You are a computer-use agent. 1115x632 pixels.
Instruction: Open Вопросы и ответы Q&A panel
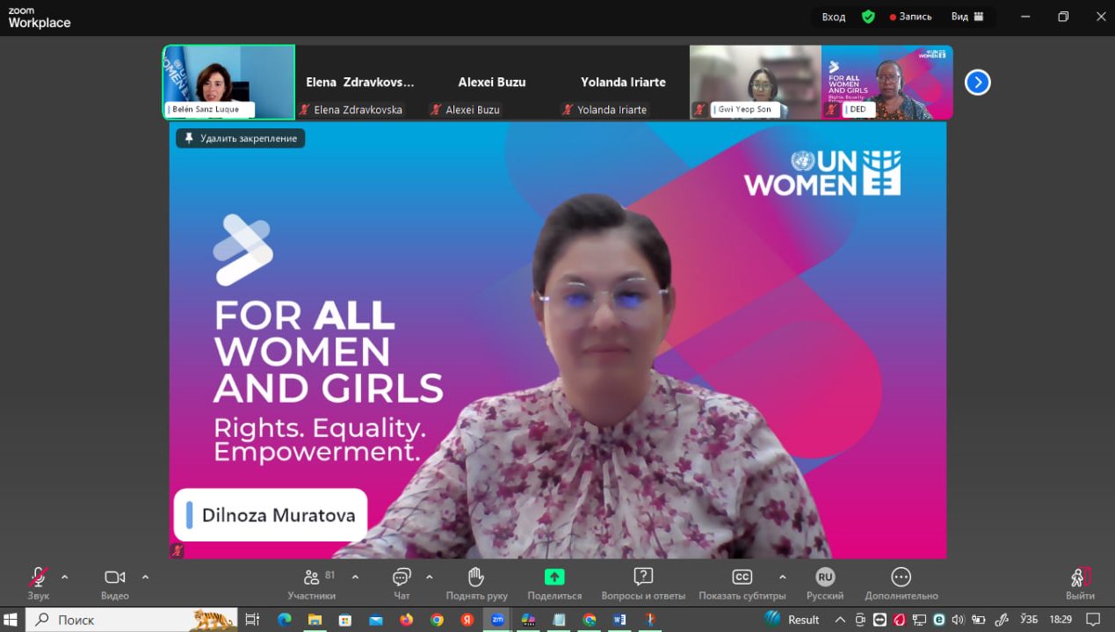[x=643, y=582]
